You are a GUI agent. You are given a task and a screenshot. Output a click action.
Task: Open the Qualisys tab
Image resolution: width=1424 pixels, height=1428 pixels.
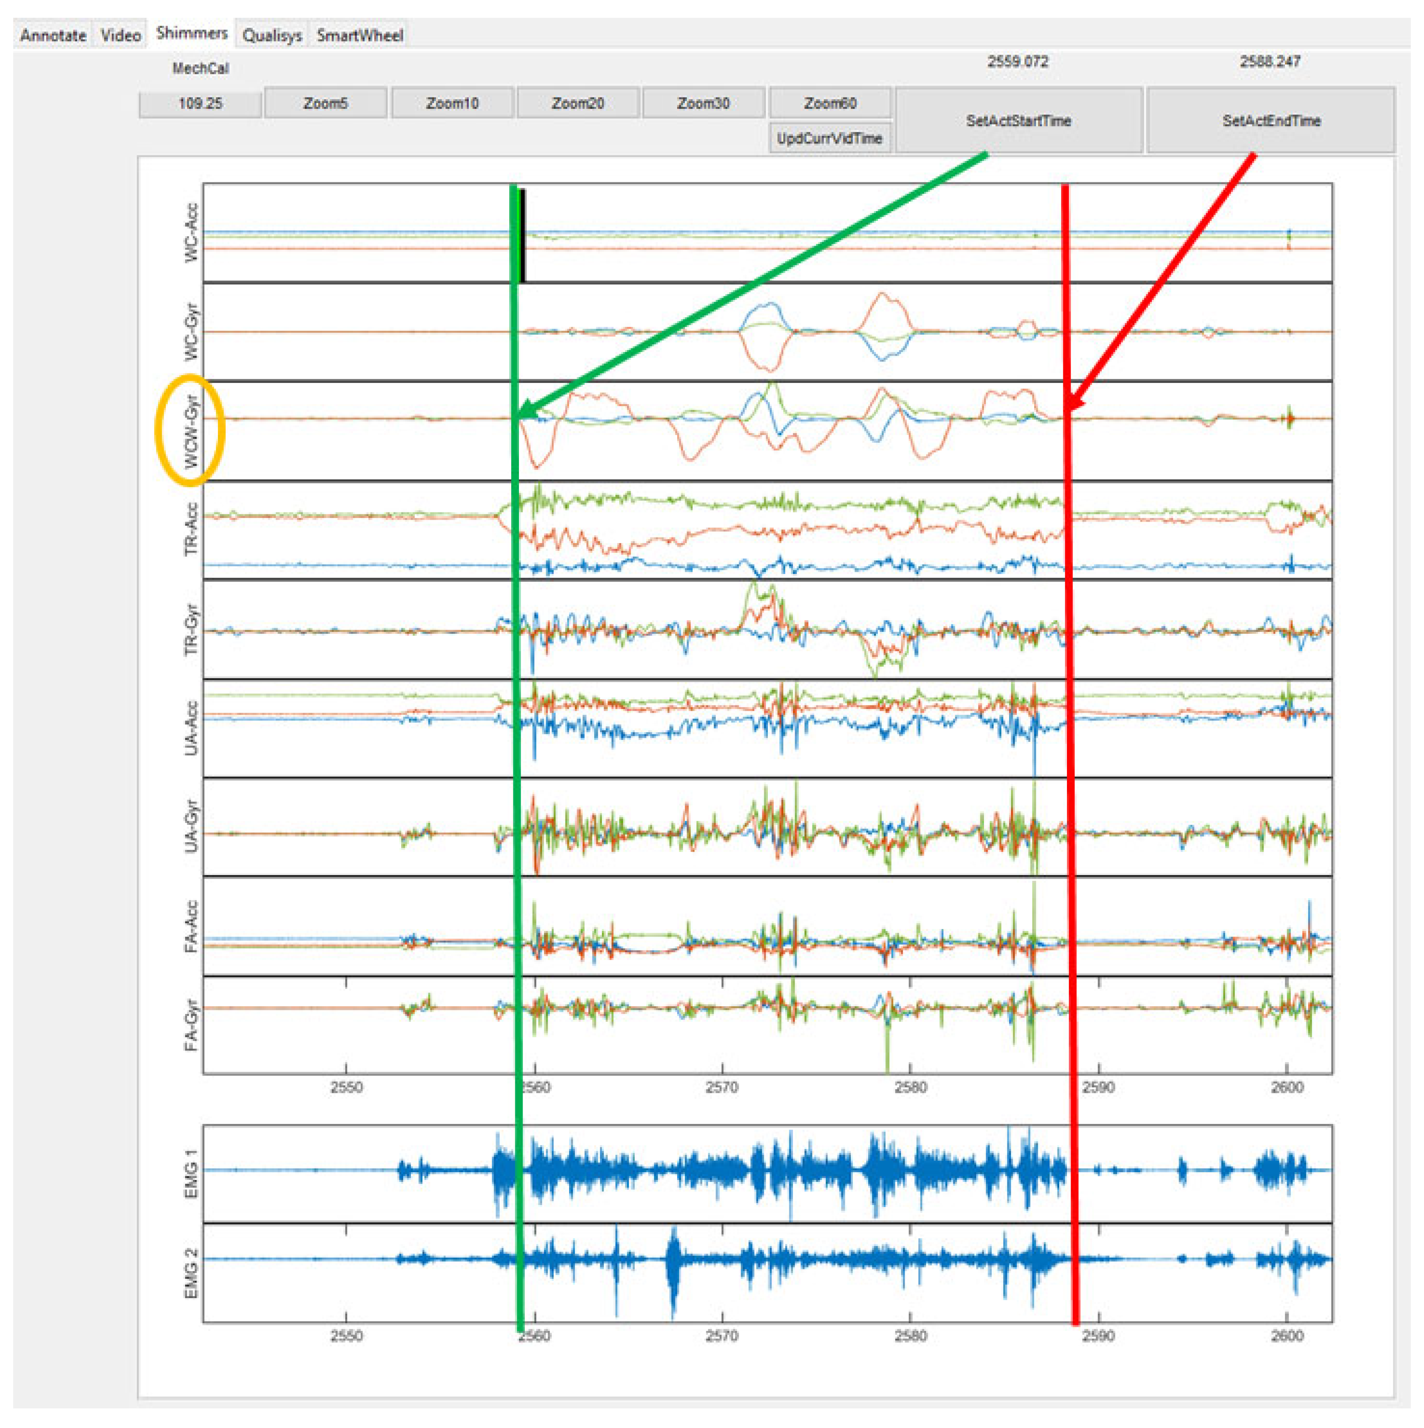(x=272, y=35)
